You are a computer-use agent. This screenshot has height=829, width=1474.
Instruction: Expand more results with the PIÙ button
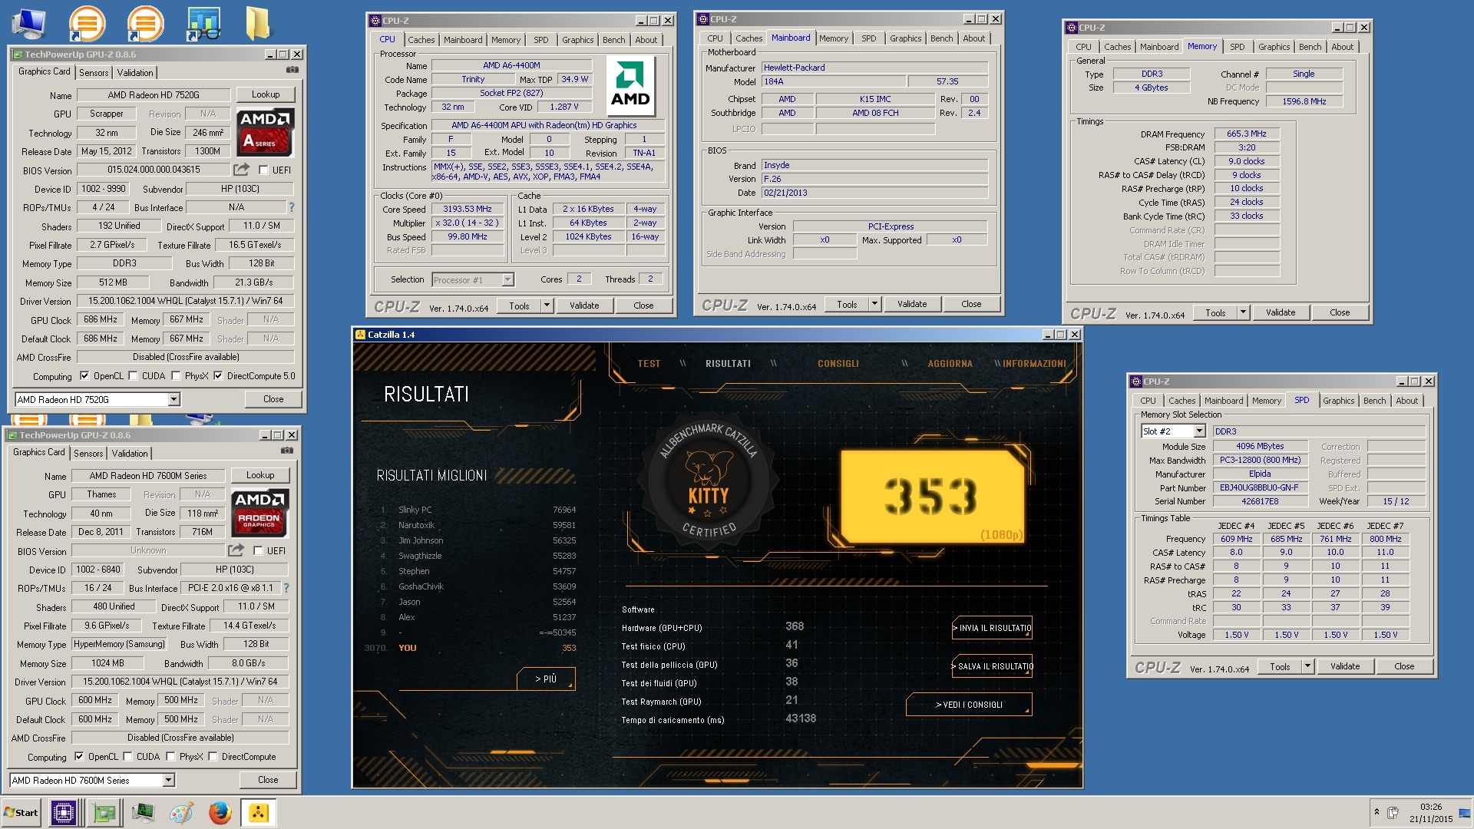[546, 679]
